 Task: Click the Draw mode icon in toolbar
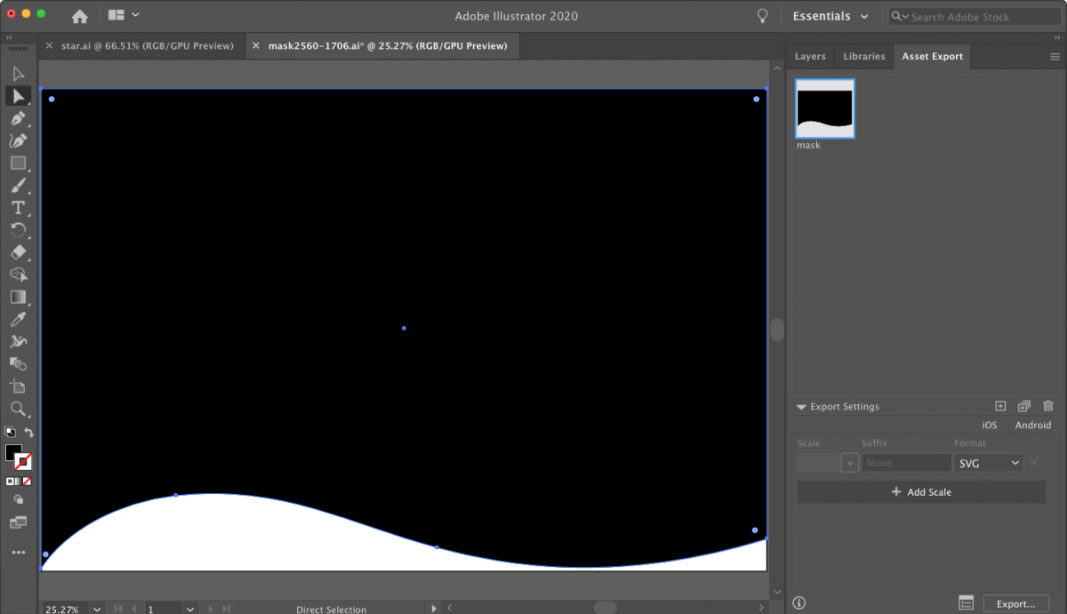[18, 500]
